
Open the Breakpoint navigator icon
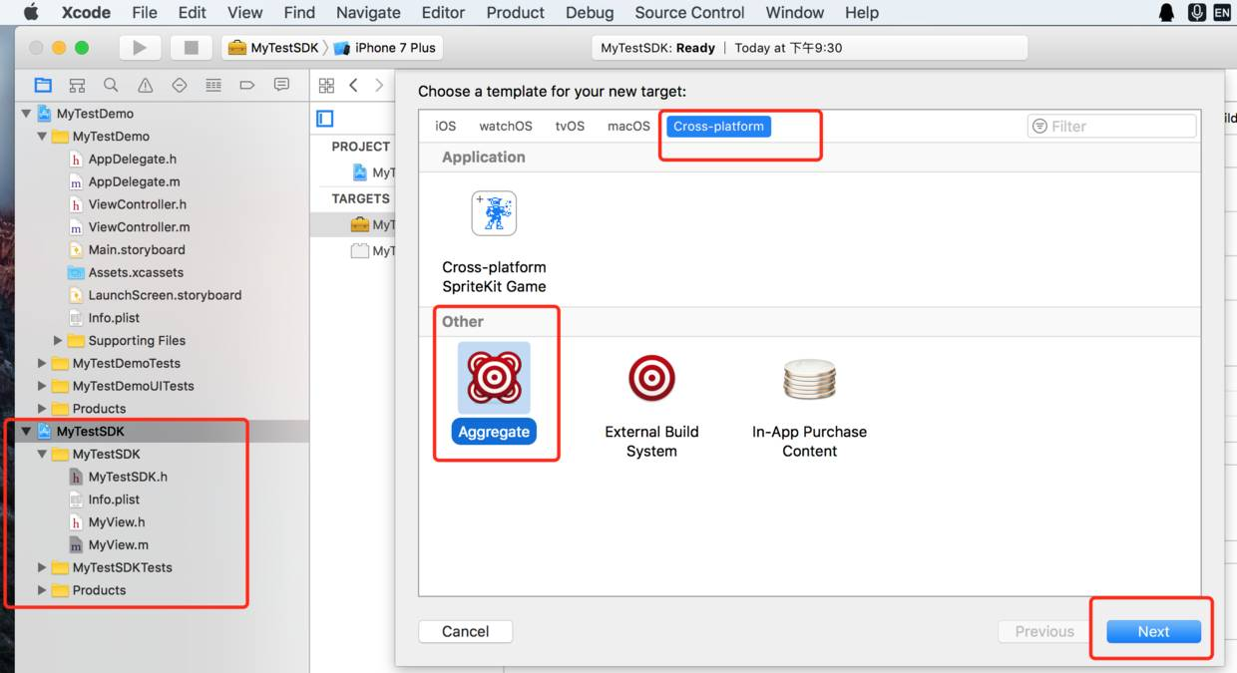[247, 86]
